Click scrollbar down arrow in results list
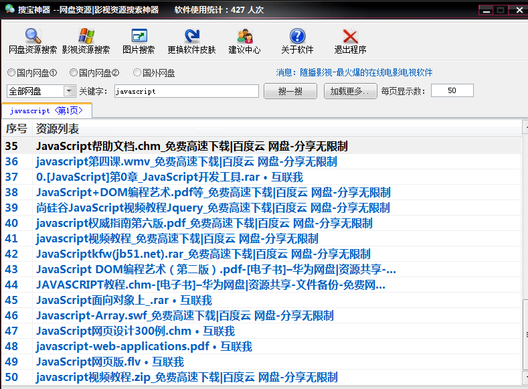 pyautogui.click(x=525, y=377)
